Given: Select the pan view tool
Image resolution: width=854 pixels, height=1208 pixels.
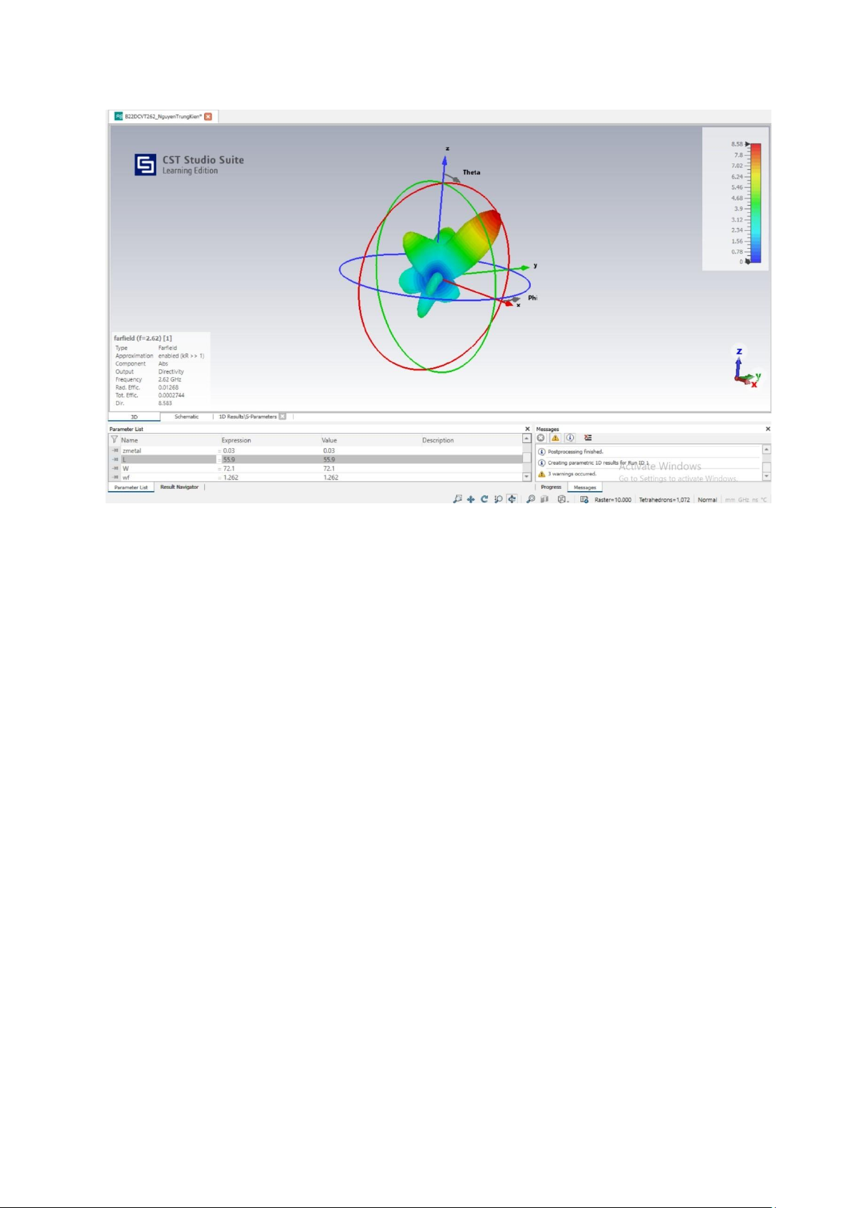Looking at the screenshot, I should [471, 499].
